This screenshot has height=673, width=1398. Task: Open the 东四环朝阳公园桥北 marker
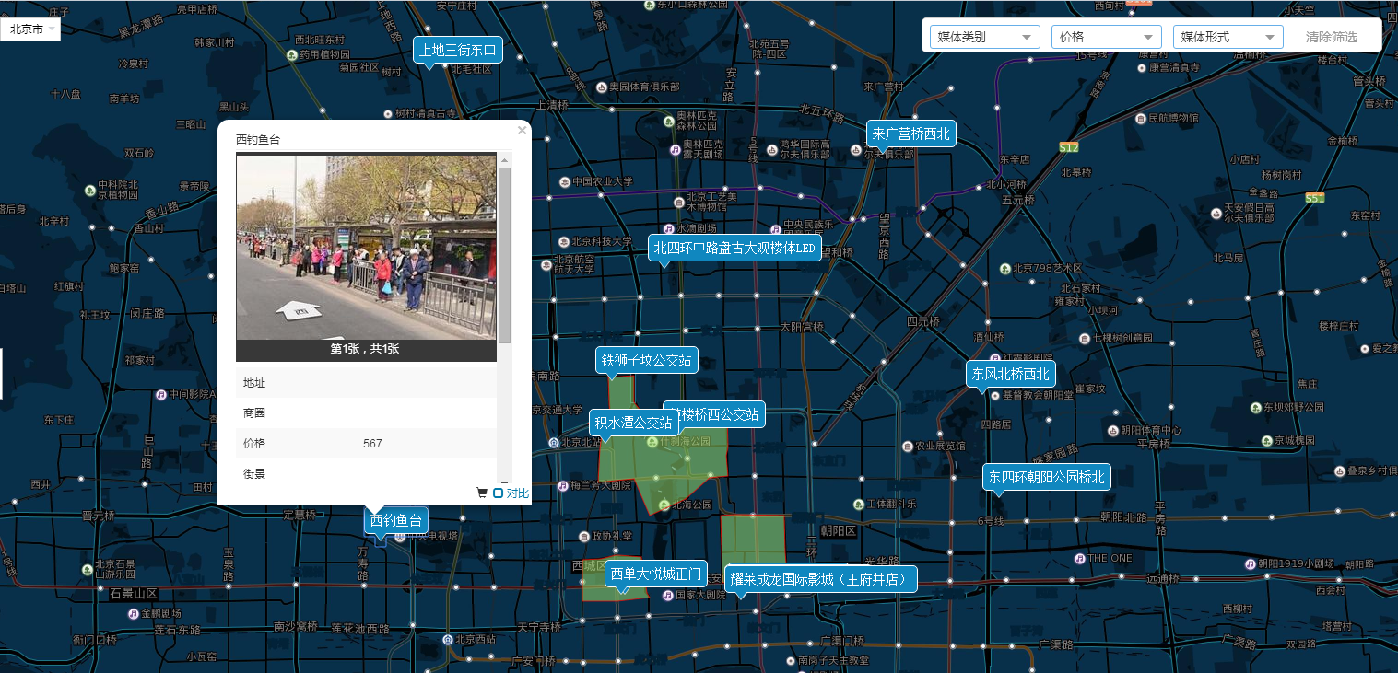1047,477
